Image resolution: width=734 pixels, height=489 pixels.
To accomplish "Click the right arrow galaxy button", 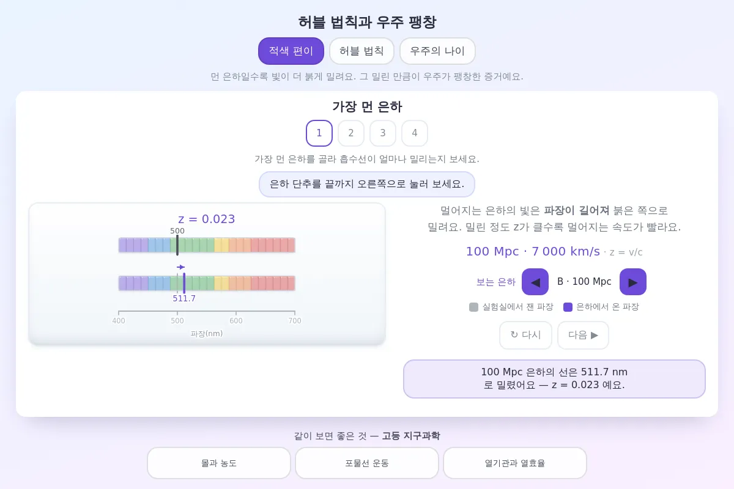I will pos(633,282).
